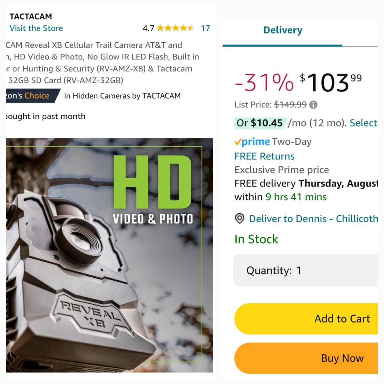Open the Quantity dropdown
The height and width of the screenshot is (384, 384).
(306, 270)
